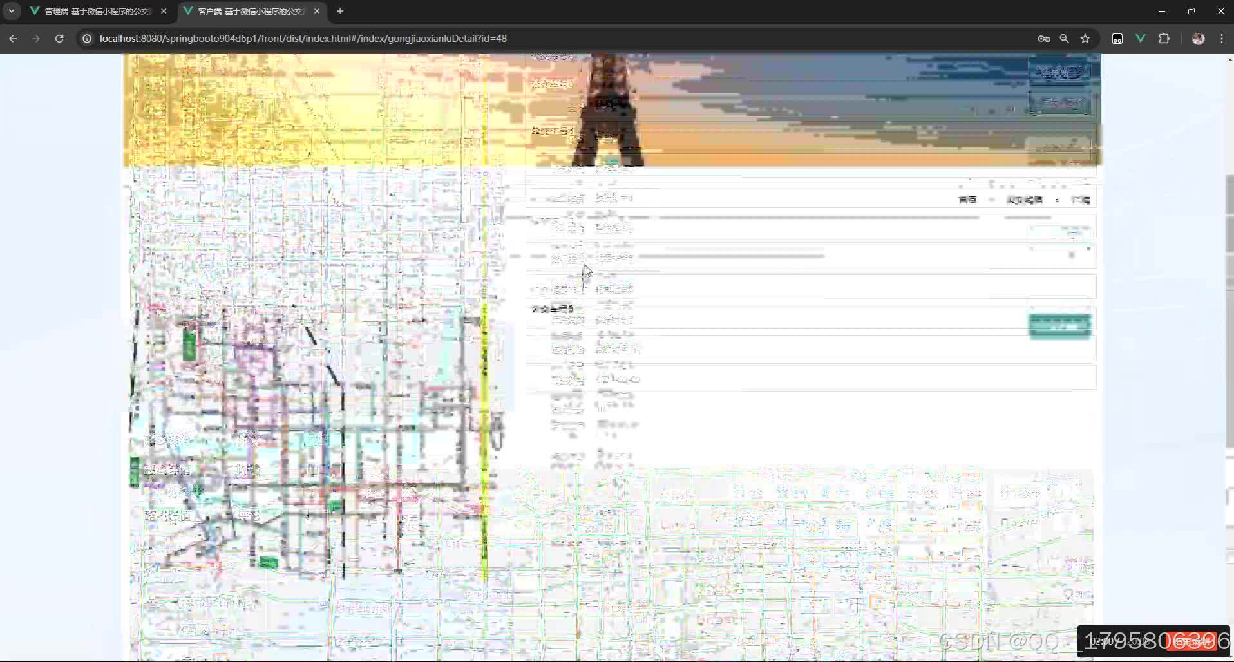The image size is (1234, 662).
Task: Minimize the browser window
Action: pos(1162,11)
